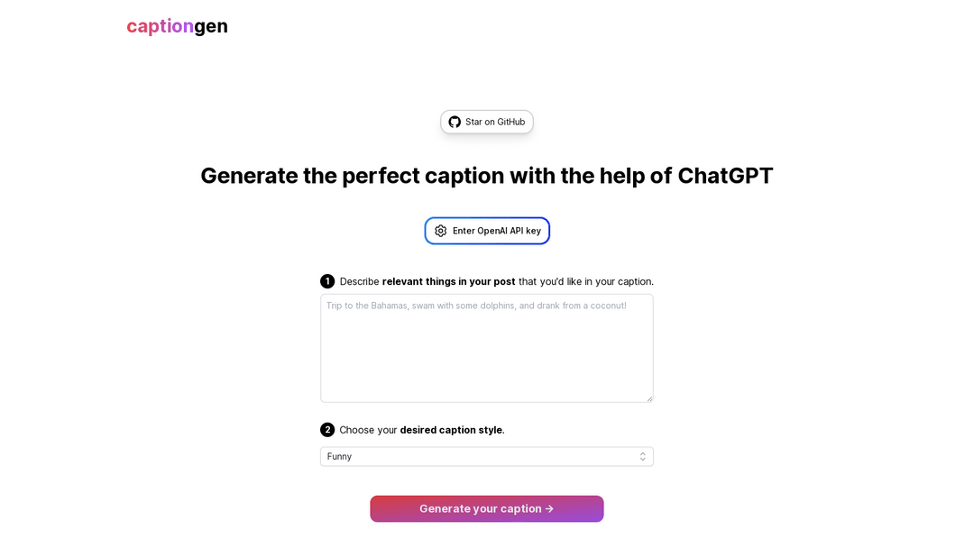
Task: Open the Enter OpenAI API key dialog
Action: (487, 231)
